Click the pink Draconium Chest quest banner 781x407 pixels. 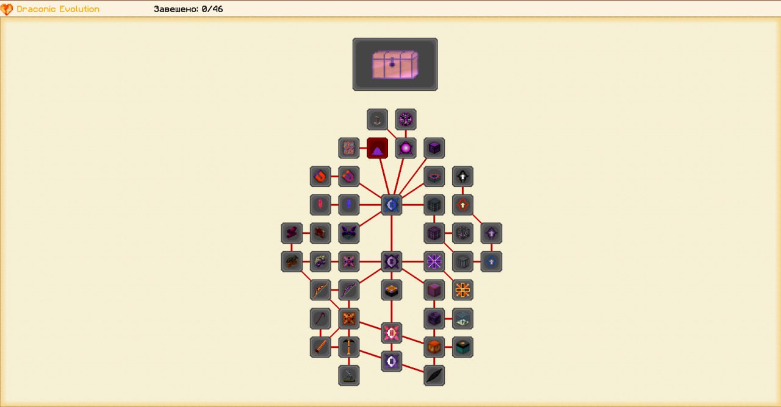(395, 65)
